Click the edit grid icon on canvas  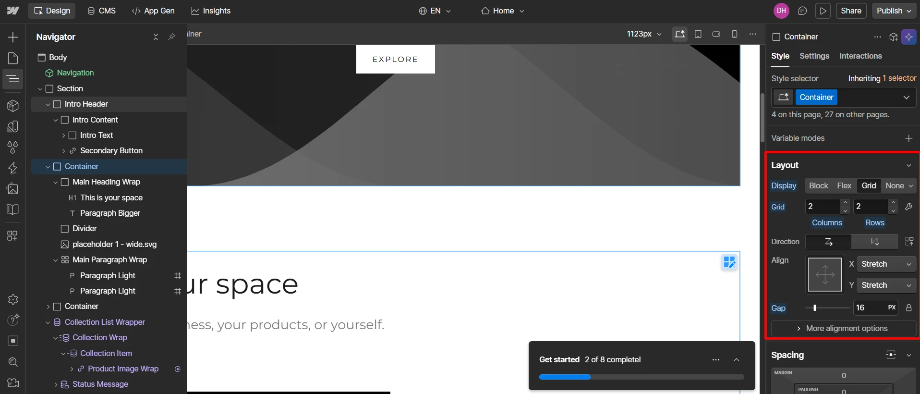[729, 262]
